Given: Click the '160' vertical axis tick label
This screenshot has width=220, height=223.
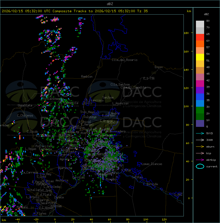Looking at the screenshot, I should pyautogui.click(x=186, y=51).
